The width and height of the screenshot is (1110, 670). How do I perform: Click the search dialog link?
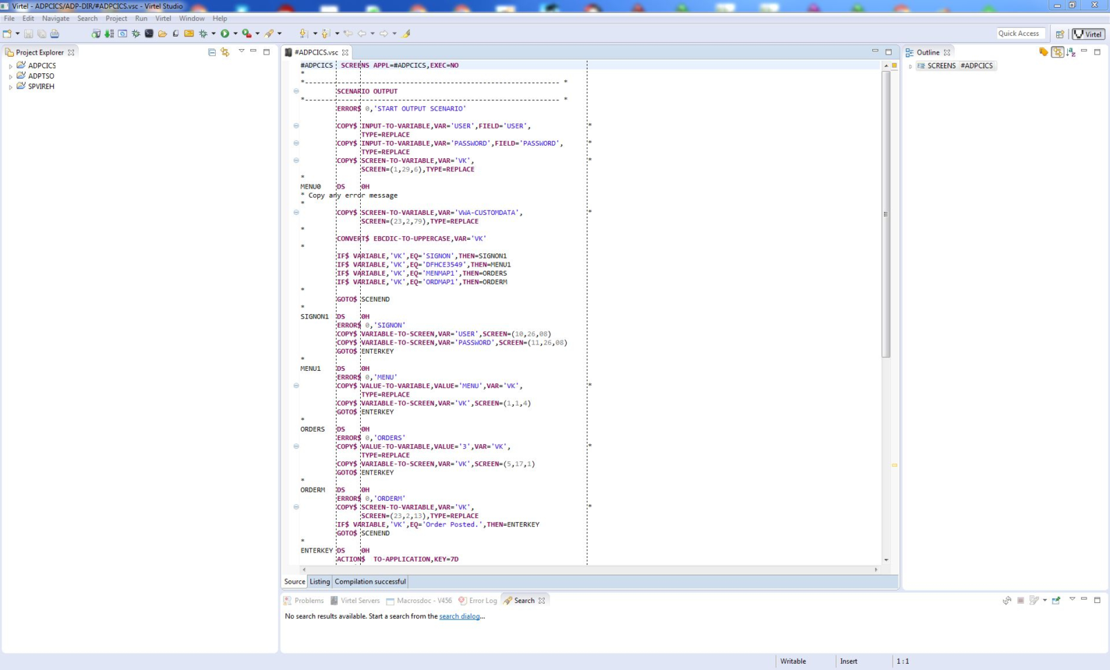(459, 616)
